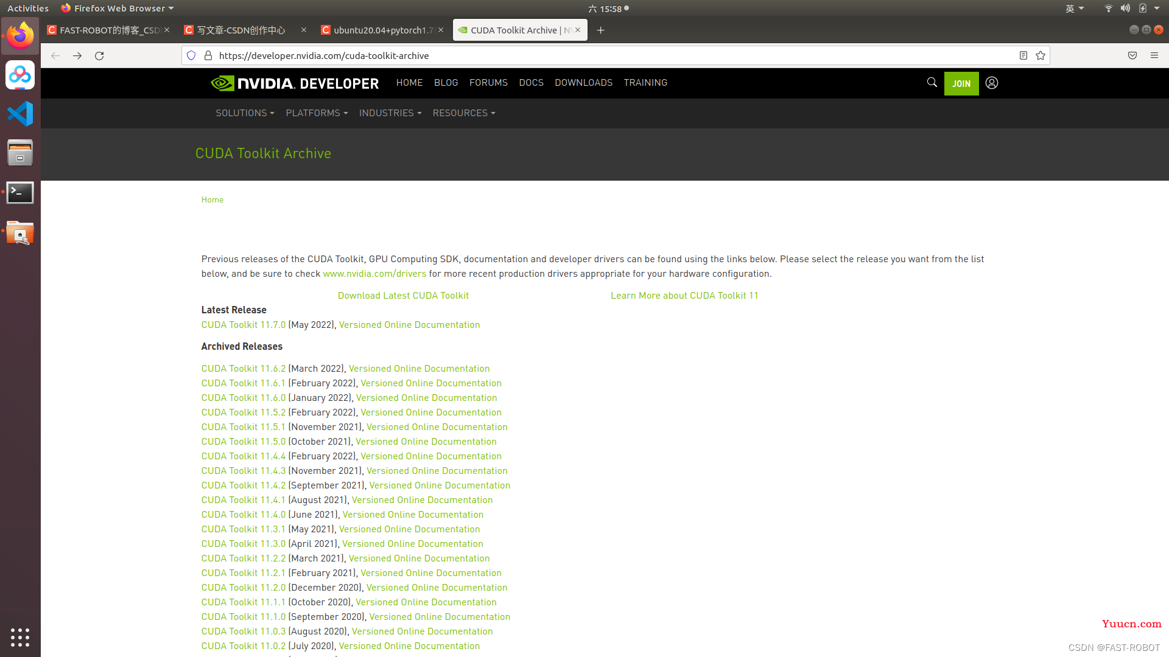
Task: Click Download Latest CUDA Toolkit
Action: point(403,296)
